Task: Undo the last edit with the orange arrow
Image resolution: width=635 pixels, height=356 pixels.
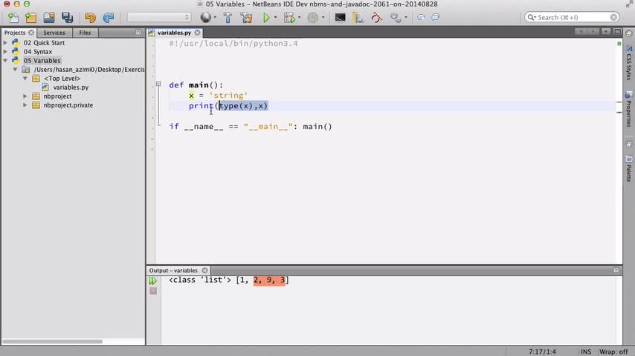Action: 90,17
